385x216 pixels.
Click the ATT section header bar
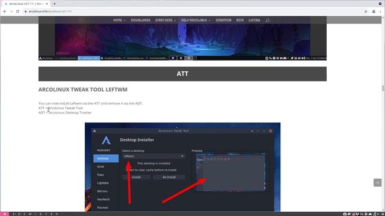[x=182, y=74]
